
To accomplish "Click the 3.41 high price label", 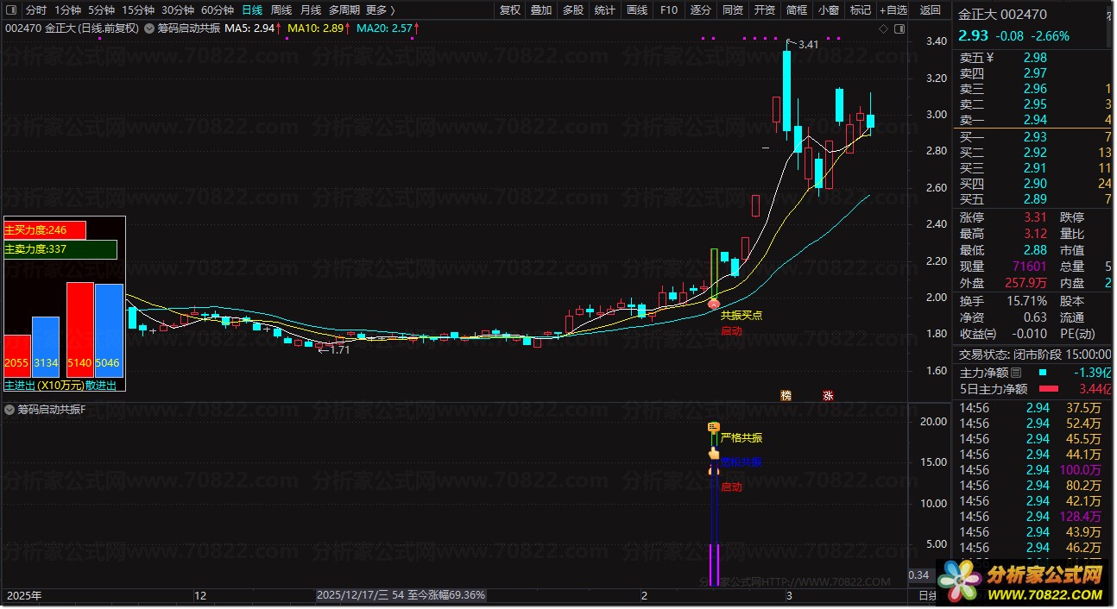I will 809,45.
